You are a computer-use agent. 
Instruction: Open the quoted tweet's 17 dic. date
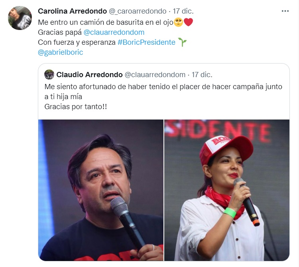pyautogui.click(x=202, y=74)
